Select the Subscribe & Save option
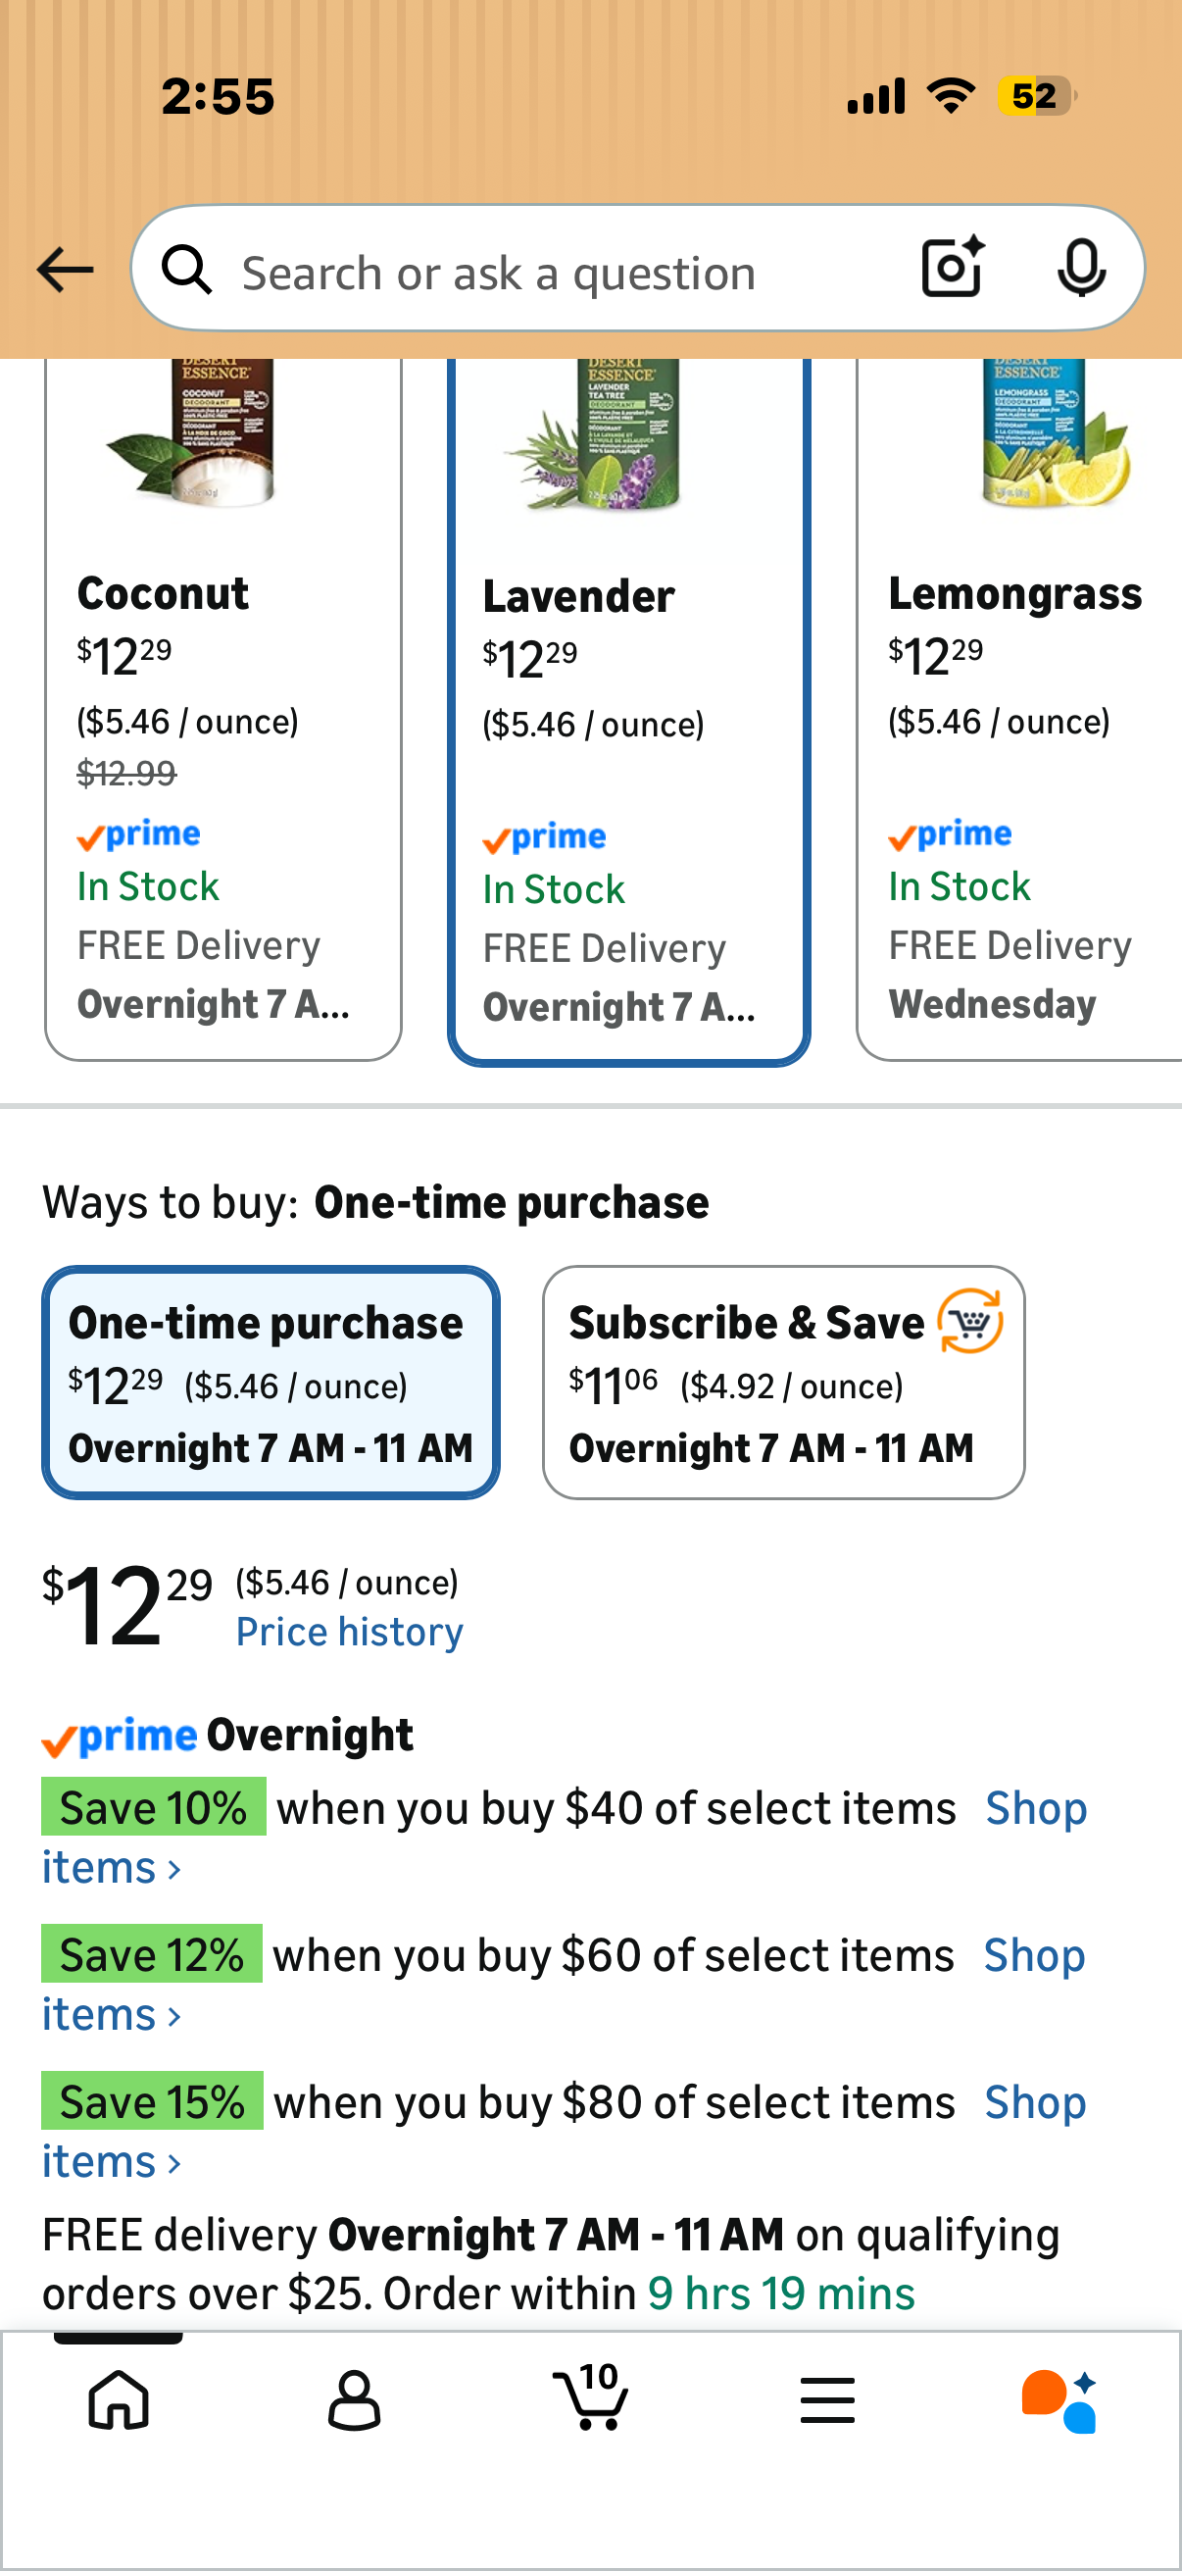The width and height of the screenshot is (1182, 2571). click(784, 1383)
